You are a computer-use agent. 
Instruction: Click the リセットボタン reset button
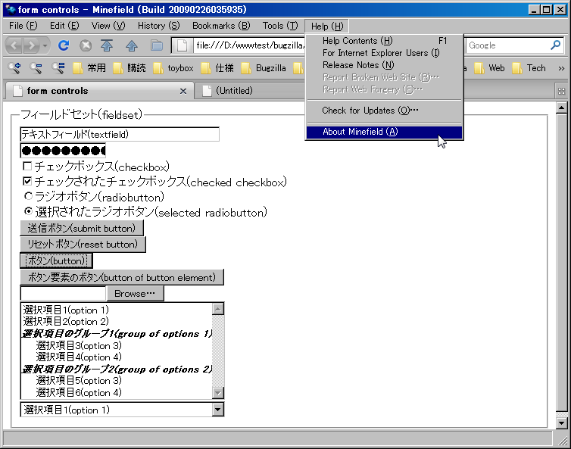(x=83, y=244)
